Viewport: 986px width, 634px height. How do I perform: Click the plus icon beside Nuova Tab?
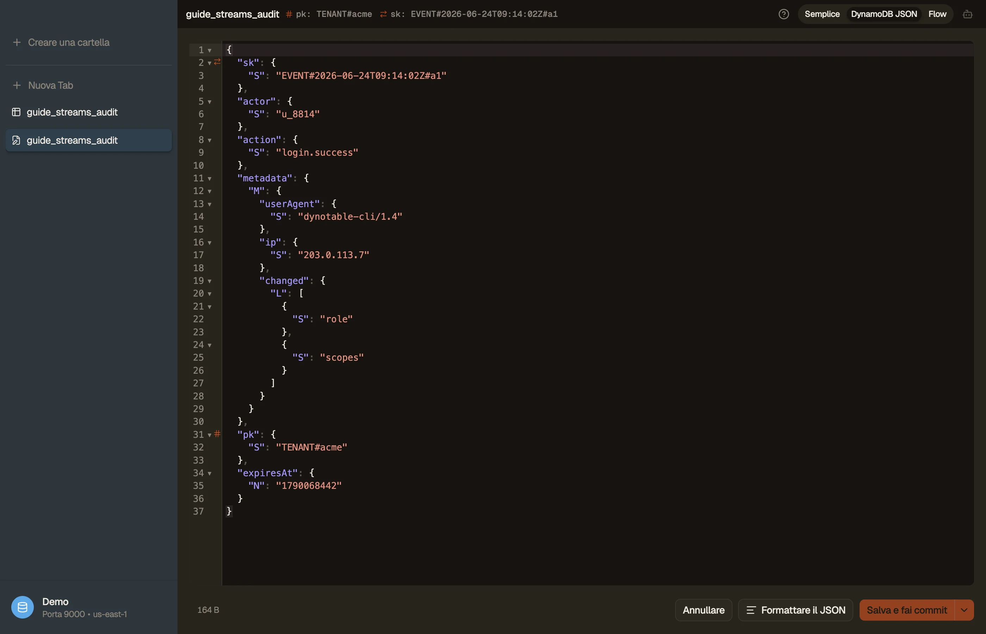[x=17, y=85]
